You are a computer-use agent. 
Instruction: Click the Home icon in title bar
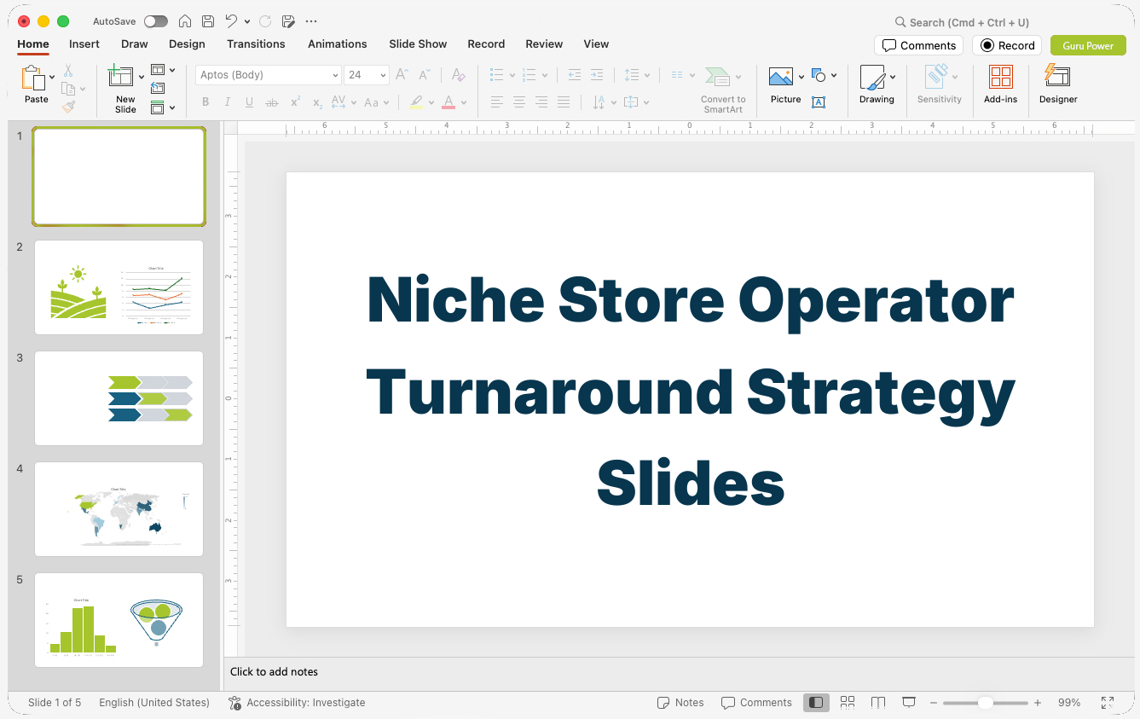coord(185,21)
